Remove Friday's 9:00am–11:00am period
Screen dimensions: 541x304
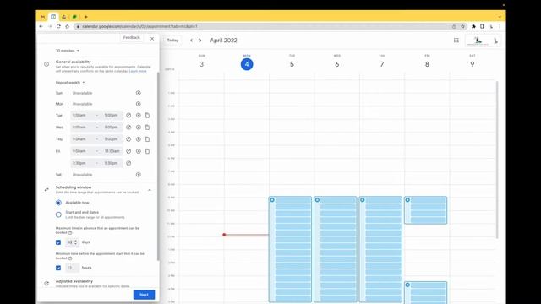[128, 151]
